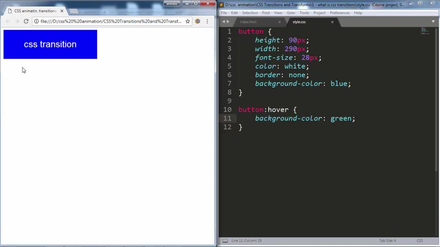This screenshot has width=440, height=247.
Task: Click the Chrome back arrow
Action: click(8, 21)
